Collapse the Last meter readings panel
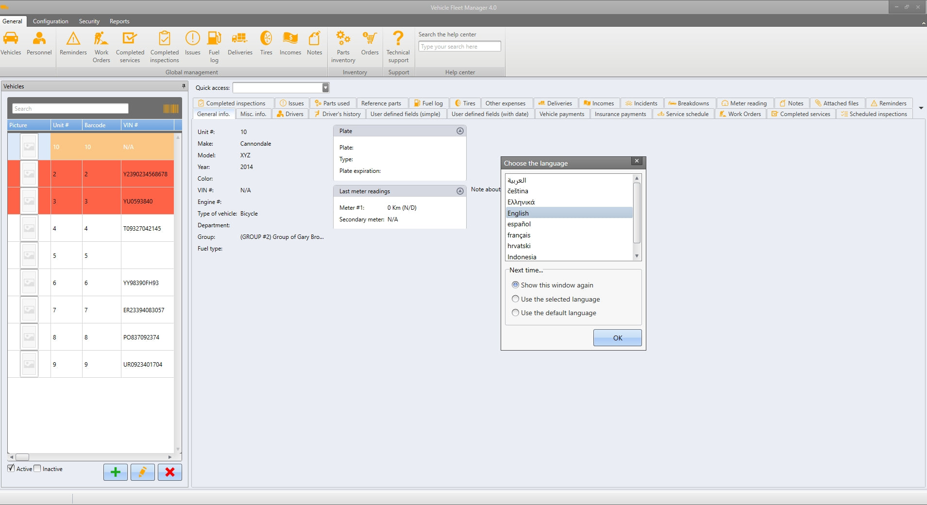 pyautogui.click(x=460, y=191)
